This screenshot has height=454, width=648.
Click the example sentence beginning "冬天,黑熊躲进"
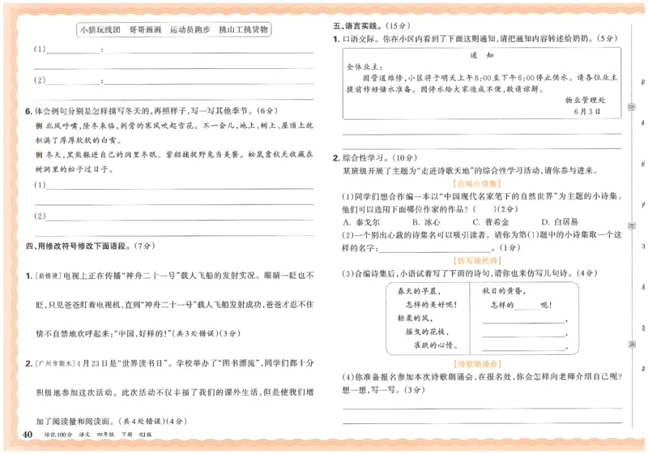174,161
